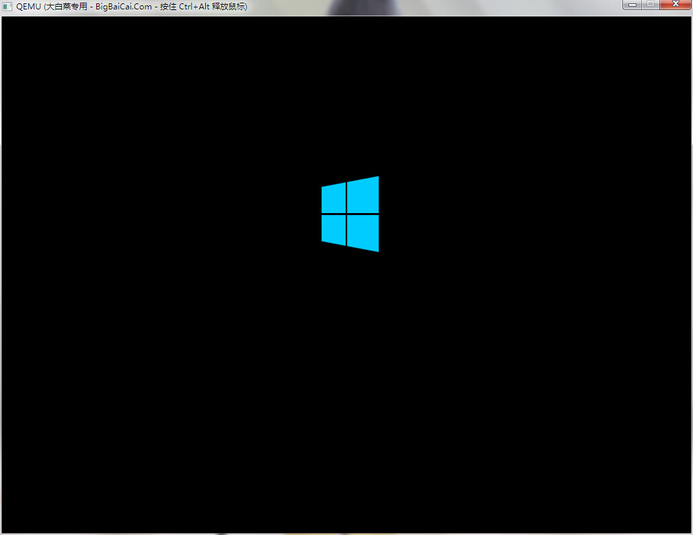This screenshot has width=693, height=535.
Task: Click the blue Windows logo in VM
Action: 350,214
